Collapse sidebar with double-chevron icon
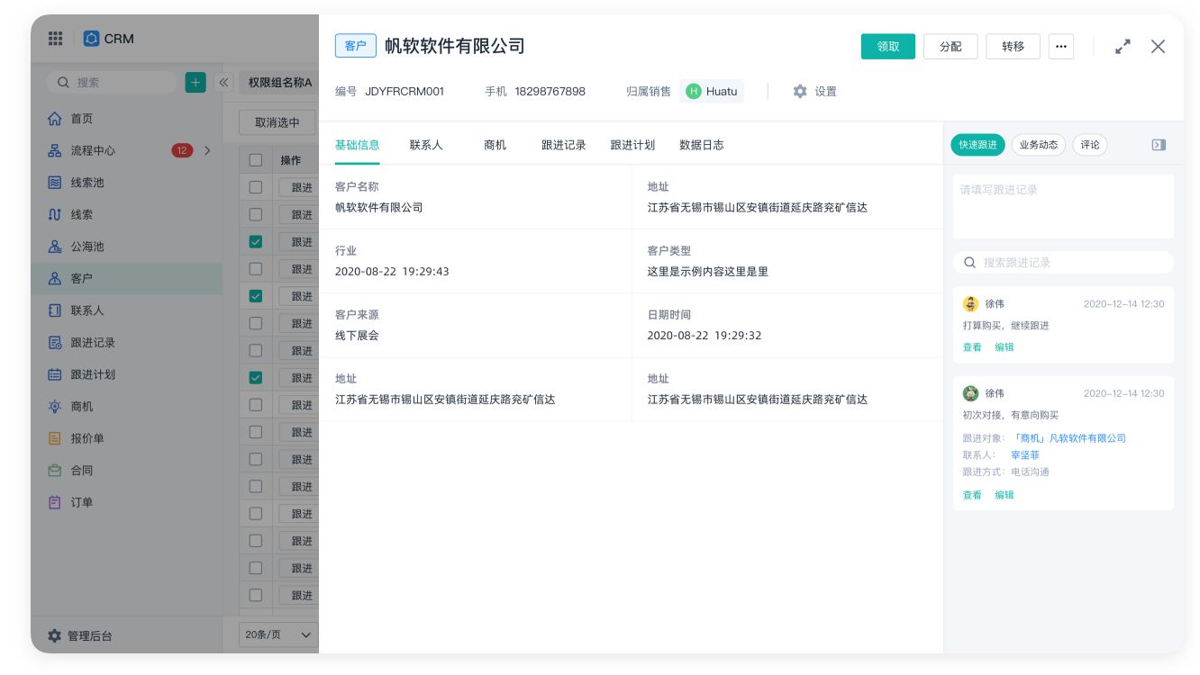Screen dimensions: 1200x675 (223, 82)
